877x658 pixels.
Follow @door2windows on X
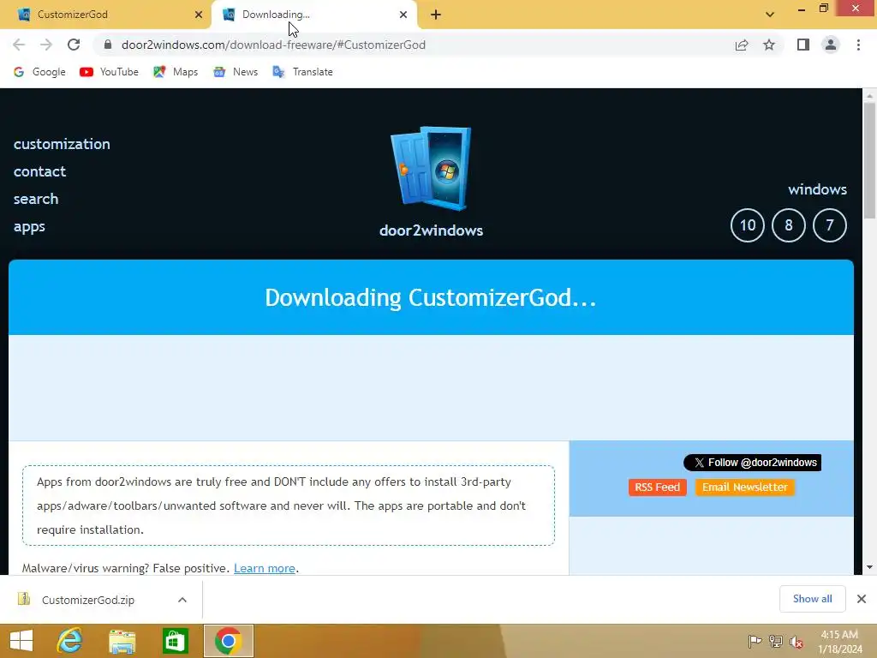pos(752,463)
